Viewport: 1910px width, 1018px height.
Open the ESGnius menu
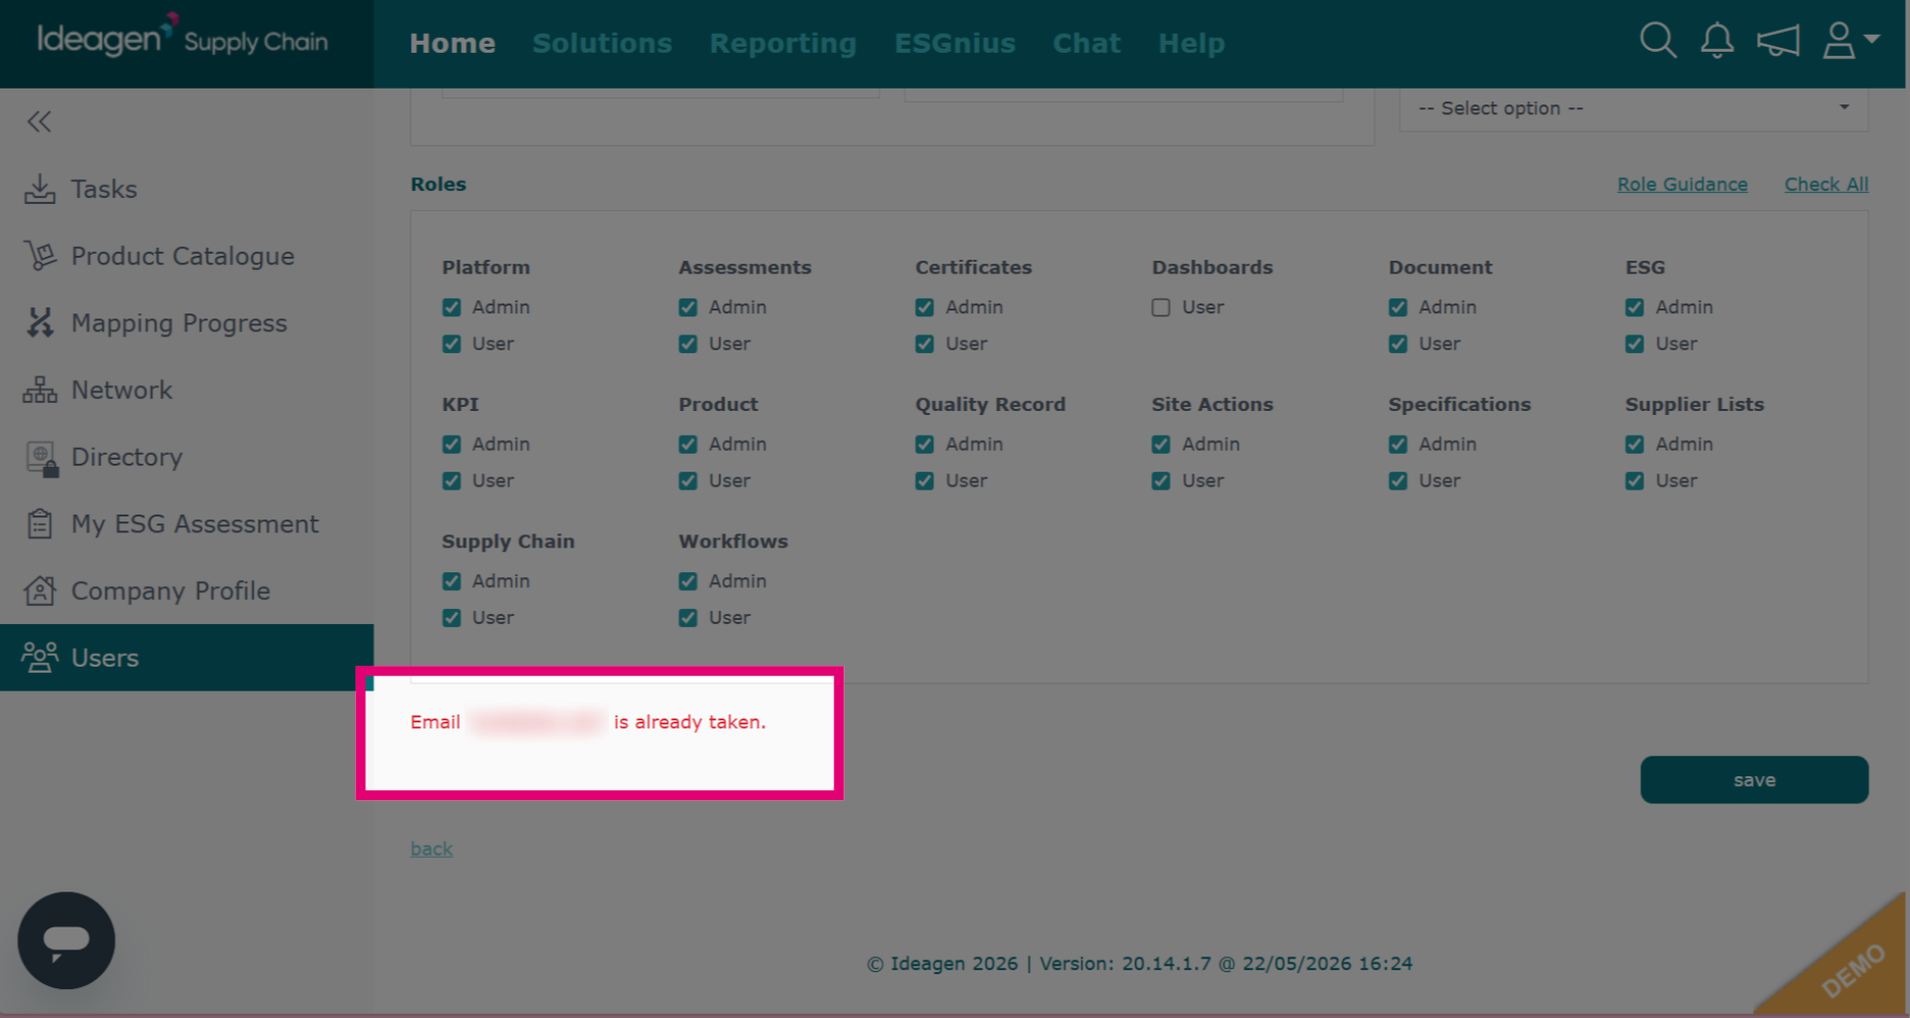955,43
